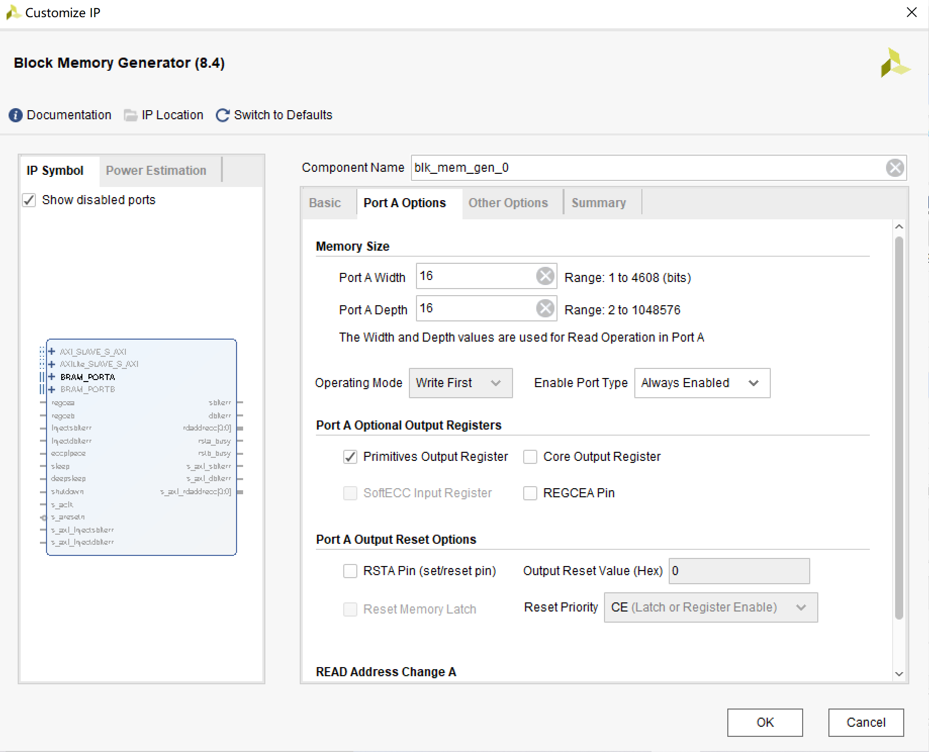Open the Documentation info icon
This screenshot has width=929, height=752.
16,115
